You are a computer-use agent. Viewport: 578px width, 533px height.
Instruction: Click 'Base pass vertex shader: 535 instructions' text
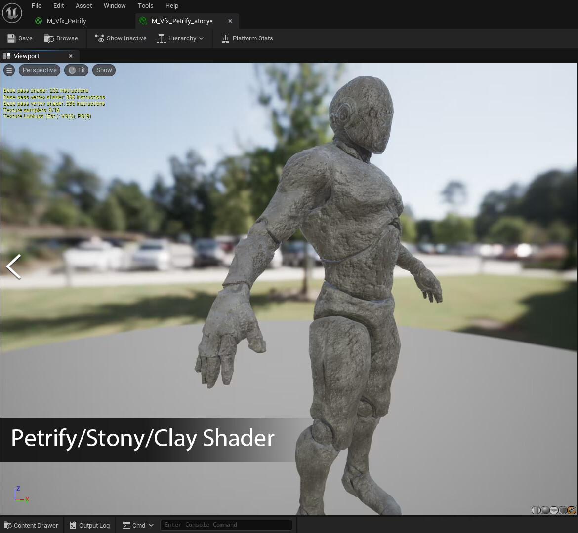(x=54, y=104)
